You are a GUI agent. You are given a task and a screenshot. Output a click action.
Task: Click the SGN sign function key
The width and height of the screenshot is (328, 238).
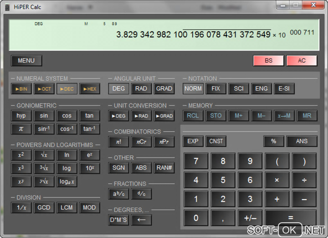[119, 168]
